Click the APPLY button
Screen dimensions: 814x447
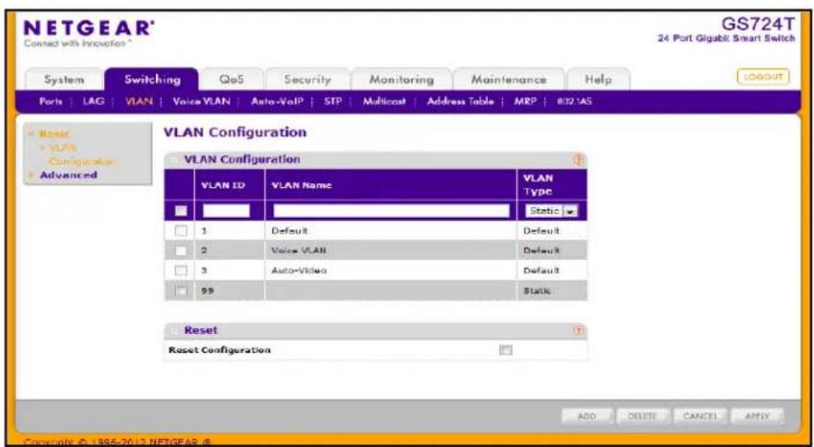(757, 416)
